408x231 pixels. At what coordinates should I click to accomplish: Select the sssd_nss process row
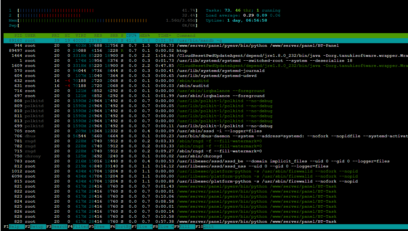pos(206,166)
